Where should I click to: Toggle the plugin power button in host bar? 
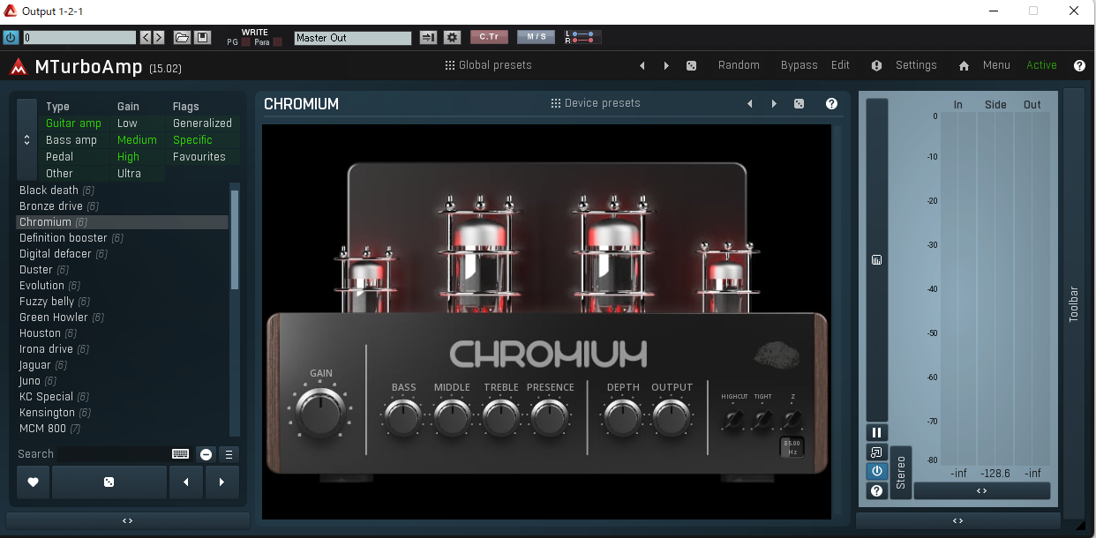[11, 37]
